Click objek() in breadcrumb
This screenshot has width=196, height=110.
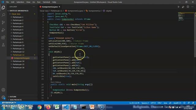[x=109, y=11]
